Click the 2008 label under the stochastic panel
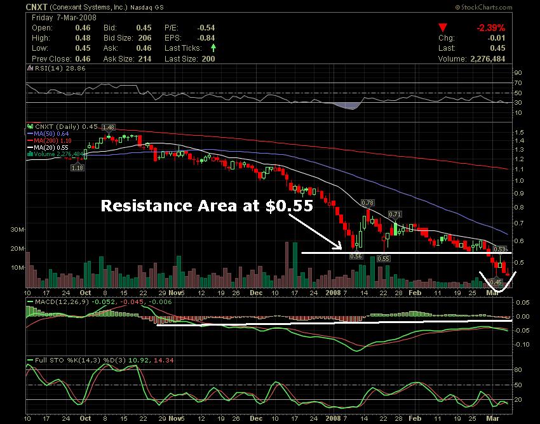Image resolution: width=540 pixels, height=424 pixels. point(333,418)
